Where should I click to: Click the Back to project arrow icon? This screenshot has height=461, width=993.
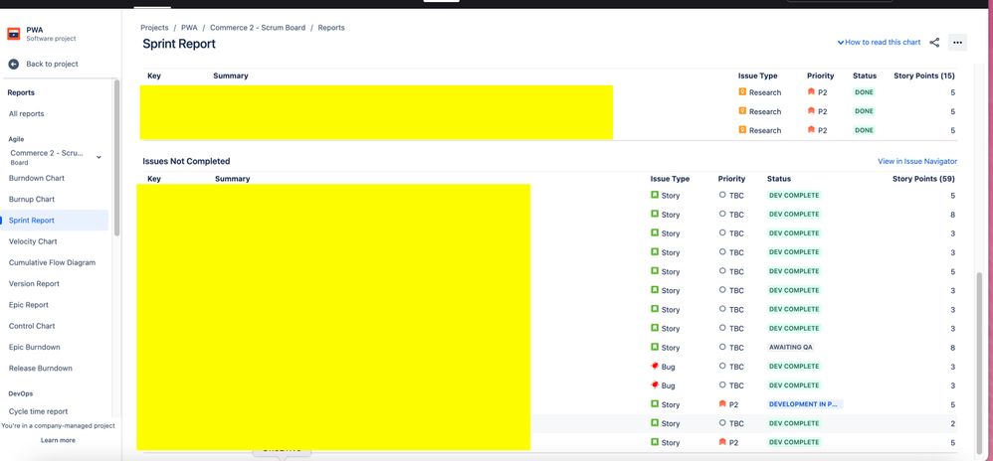13,64
